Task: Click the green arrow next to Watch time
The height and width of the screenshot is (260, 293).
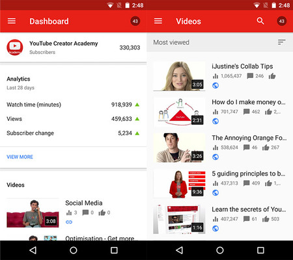Action: click(137, 105)
